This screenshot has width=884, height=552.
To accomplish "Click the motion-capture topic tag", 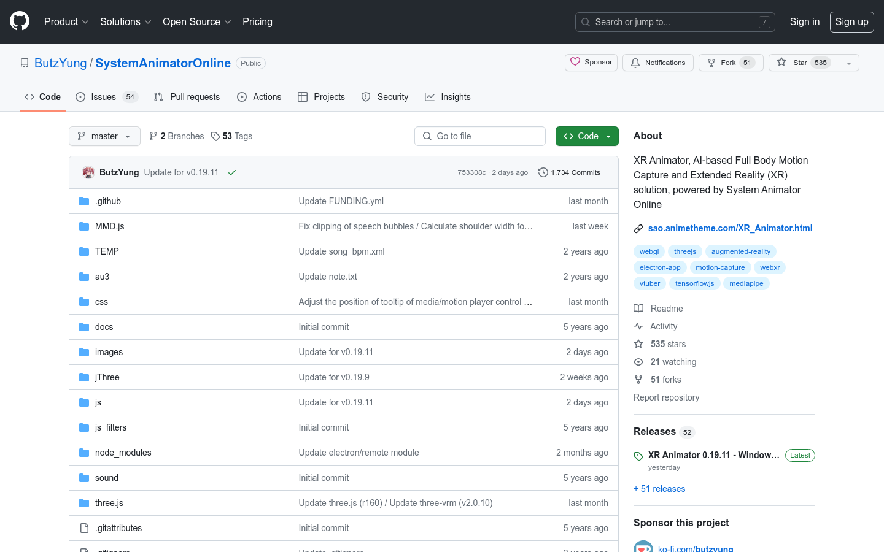I will tap(720, 267).
